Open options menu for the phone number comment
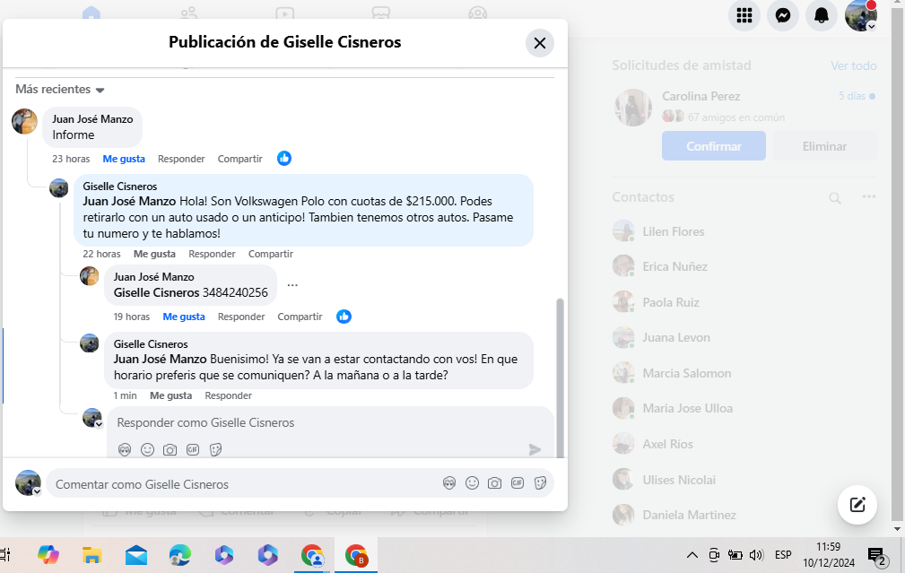 292,285
